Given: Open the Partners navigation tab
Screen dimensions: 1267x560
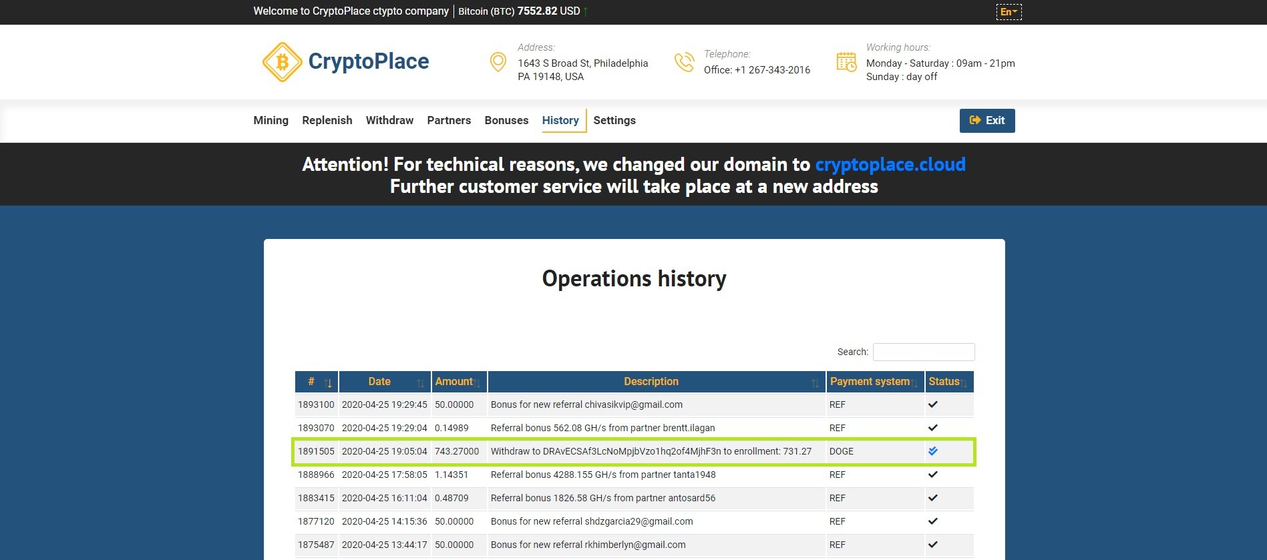Looking at the screenshot, I should click(449, 121).
